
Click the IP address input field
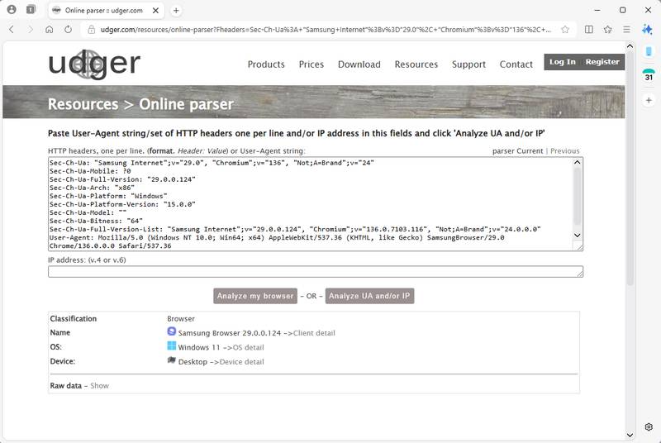pyautogui.click(x=315, y=272)
